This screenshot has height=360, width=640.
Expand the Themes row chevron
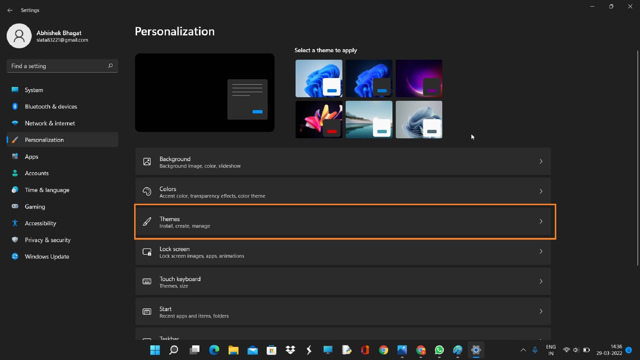pos(541,221)
